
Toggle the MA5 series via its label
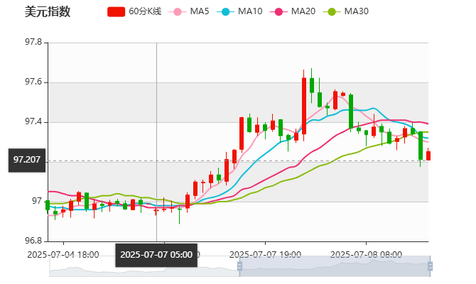tap(199, 12)
